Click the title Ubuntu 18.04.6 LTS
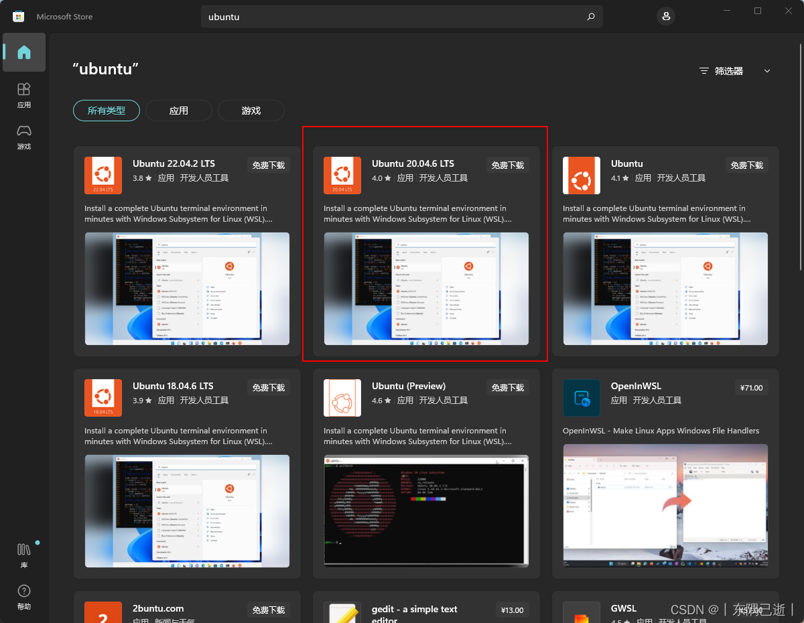Image resolution: width=804 pixels, height=623 pixels. (173, 386)
